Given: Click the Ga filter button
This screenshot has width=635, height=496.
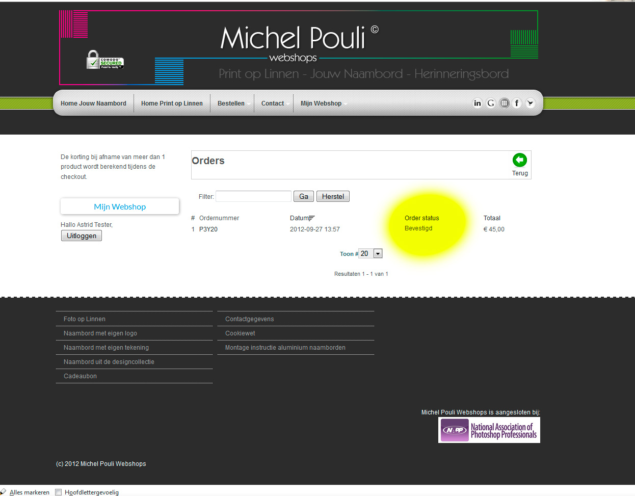Looking at the screenshot, I should (x=304, y=196).
